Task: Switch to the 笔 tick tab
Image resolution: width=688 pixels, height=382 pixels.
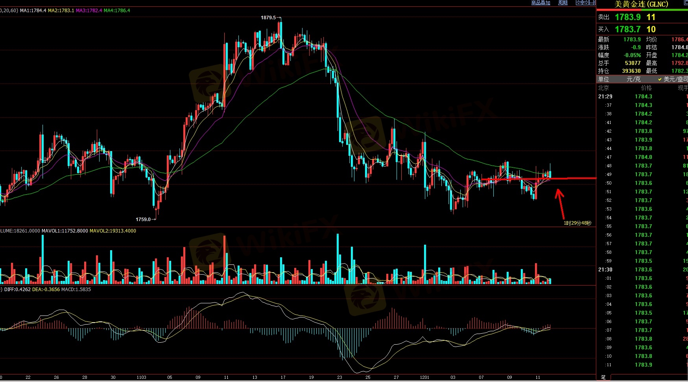Action: click(x=603, y=378)
